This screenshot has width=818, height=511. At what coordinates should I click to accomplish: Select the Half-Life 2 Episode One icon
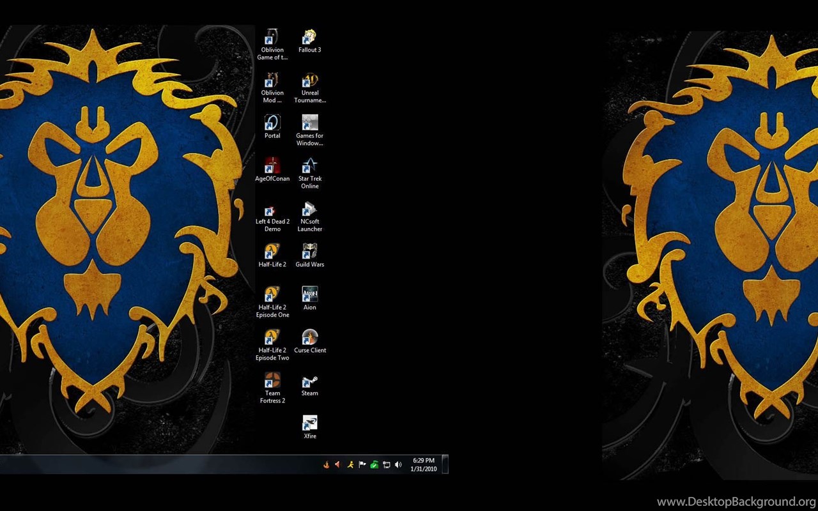tap(272, 301)
